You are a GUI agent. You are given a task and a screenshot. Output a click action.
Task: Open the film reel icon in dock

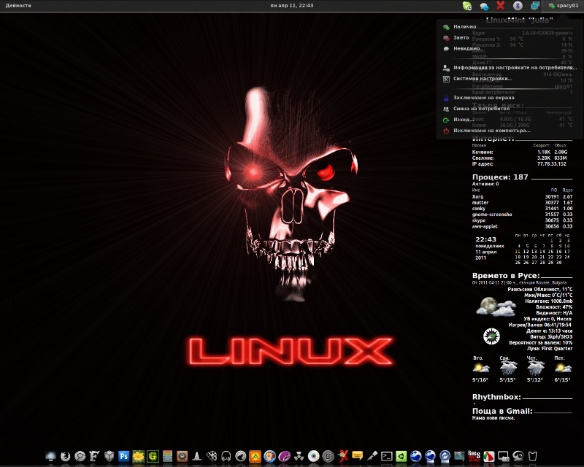(211, 456)
